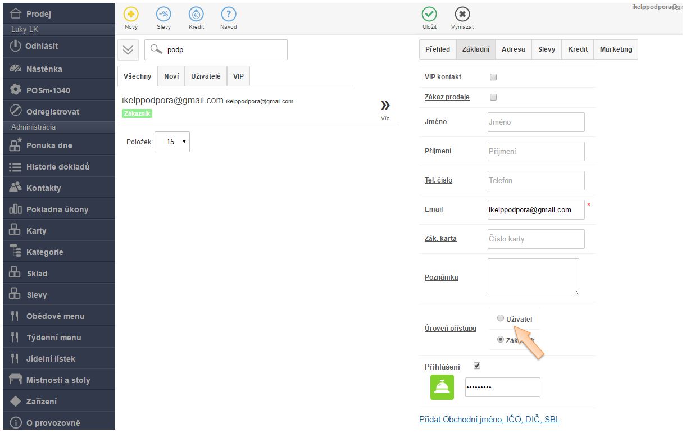Viewport: 686px width, 433px height.
Task: Enable the VIP kontakt checkbox
Action: [x=493, y=77]
